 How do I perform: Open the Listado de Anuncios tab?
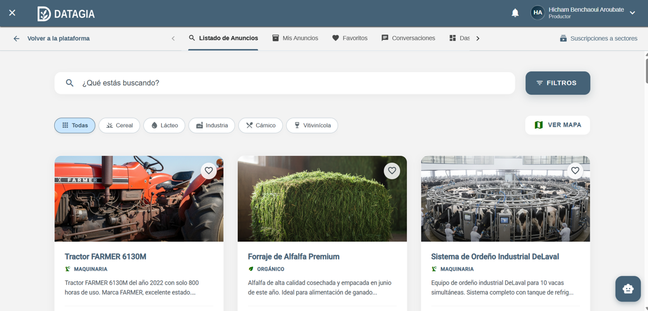[223, 38]
